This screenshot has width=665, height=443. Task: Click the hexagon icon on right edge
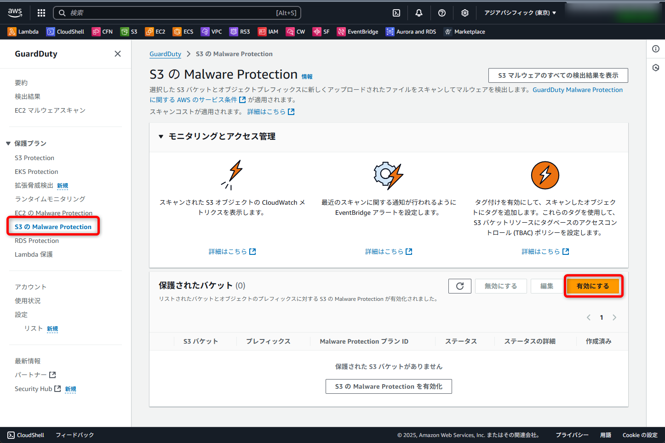[x=656, y=68]
